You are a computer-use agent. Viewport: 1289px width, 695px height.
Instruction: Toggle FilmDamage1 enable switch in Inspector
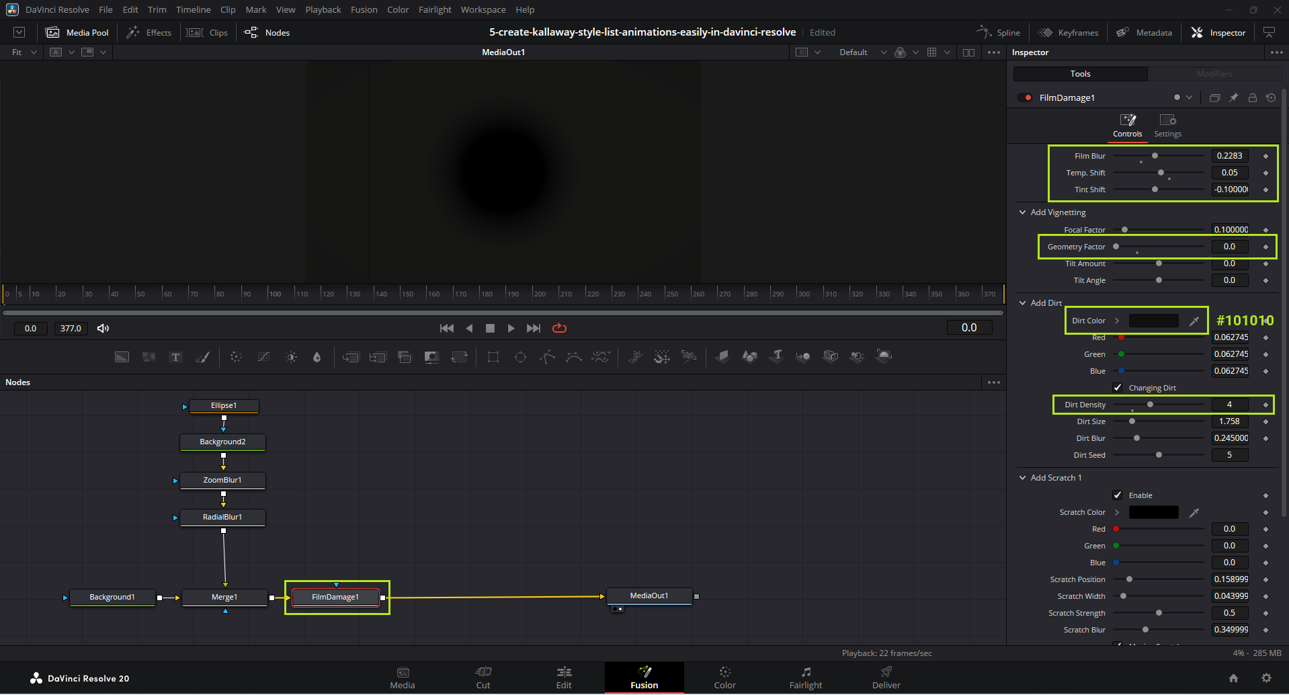tap(1025, 97)
